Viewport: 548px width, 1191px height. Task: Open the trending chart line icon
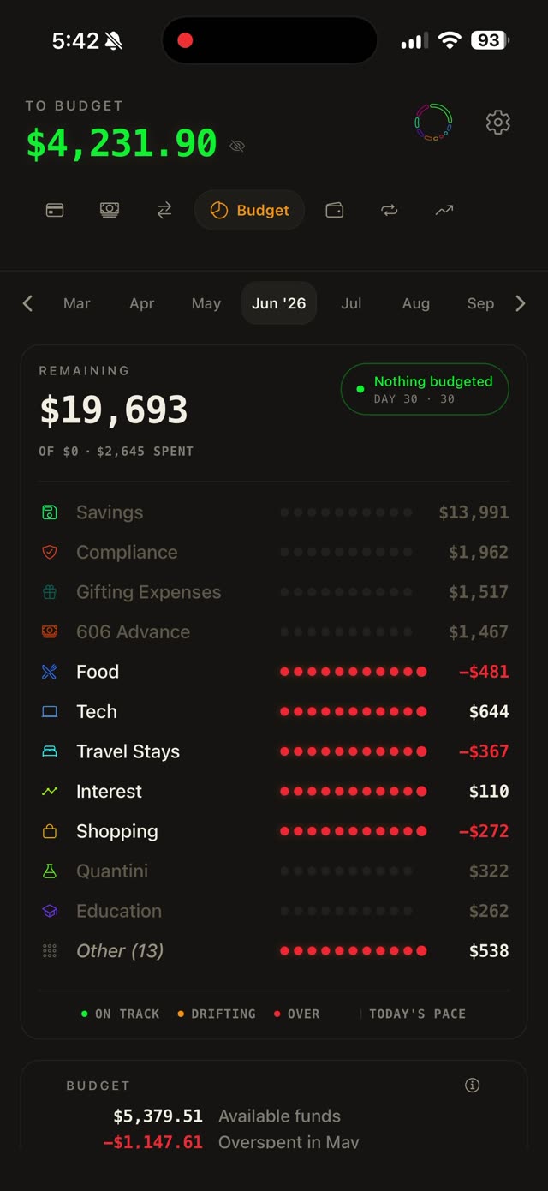tap(444, 210)
